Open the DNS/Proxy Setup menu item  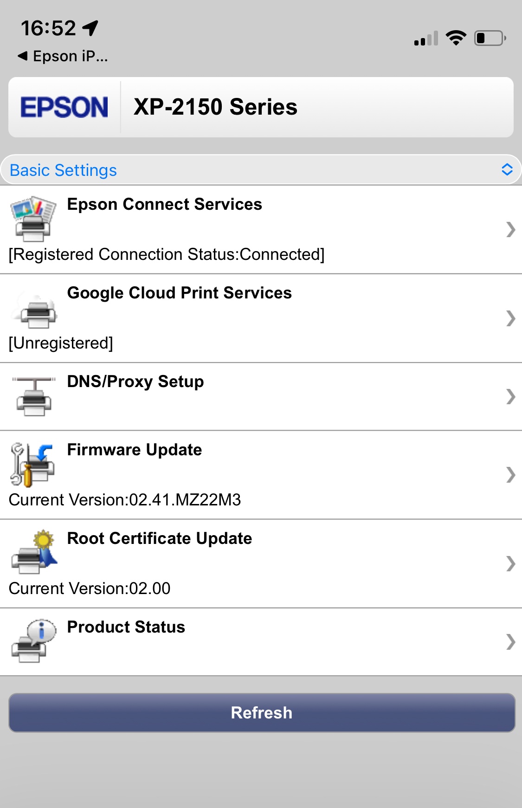point(135,381)
